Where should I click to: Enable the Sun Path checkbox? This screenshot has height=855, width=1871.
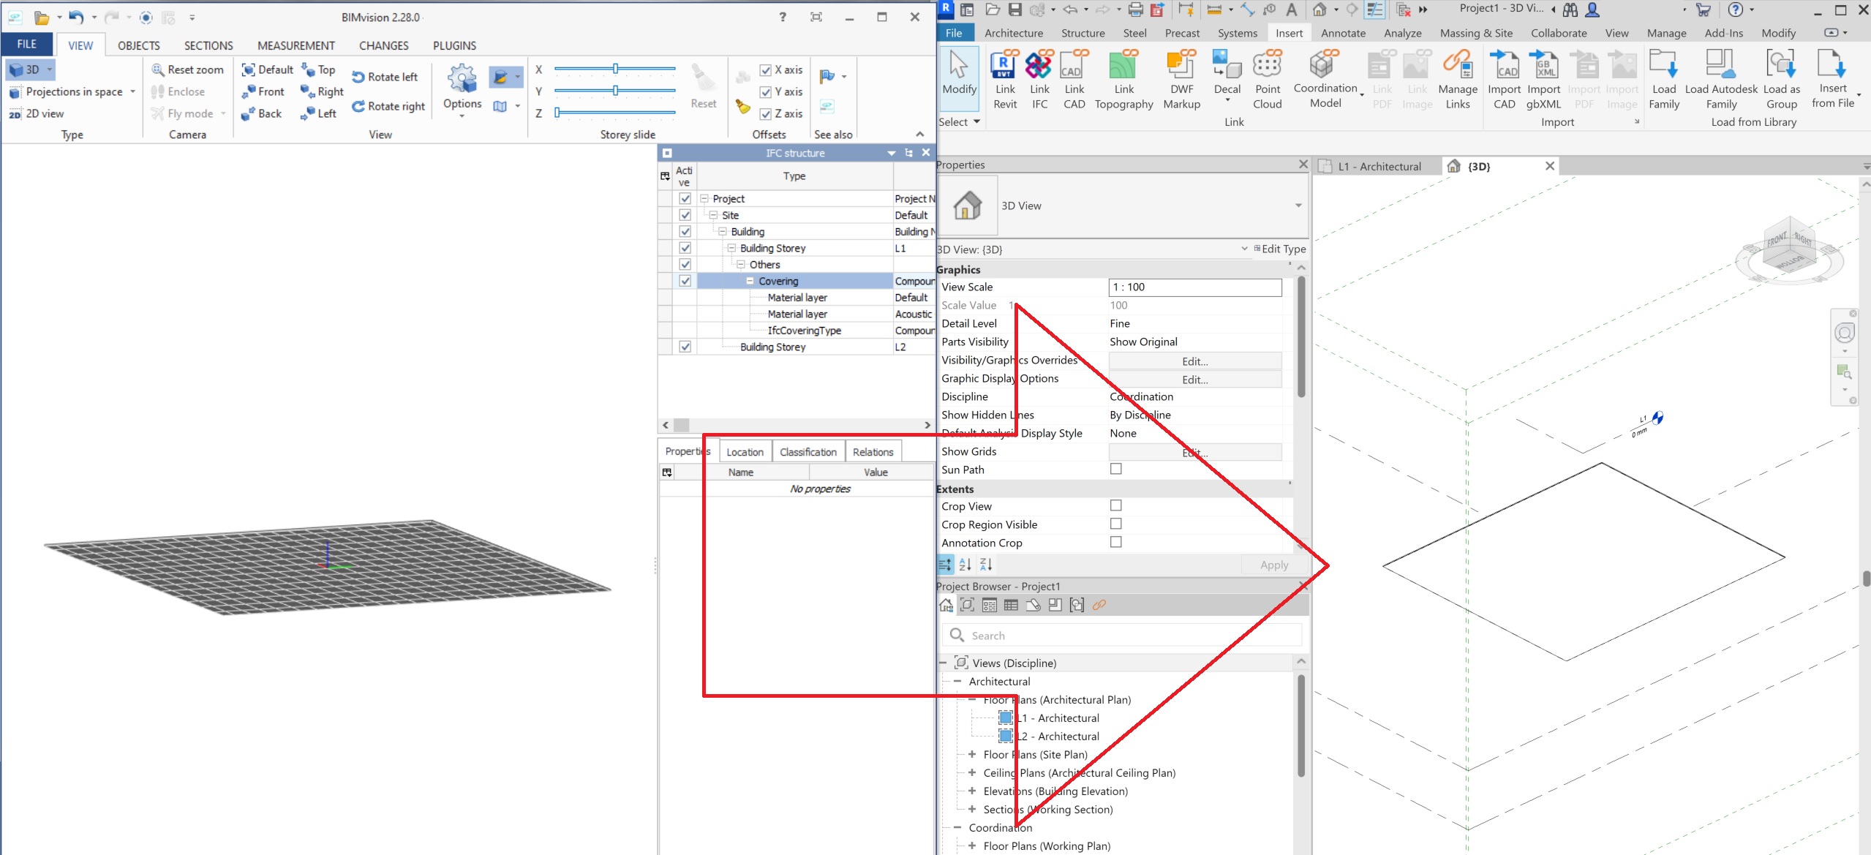pyautogui.click(x=1115, y=469)
